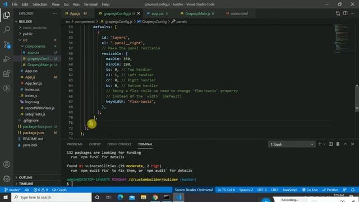
Task: Collapse the BUILDER root folder
Action: point(25,21)
